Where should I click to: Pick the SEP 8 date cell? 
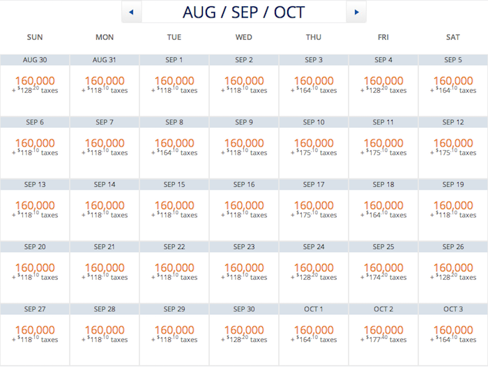coord(174,148)
